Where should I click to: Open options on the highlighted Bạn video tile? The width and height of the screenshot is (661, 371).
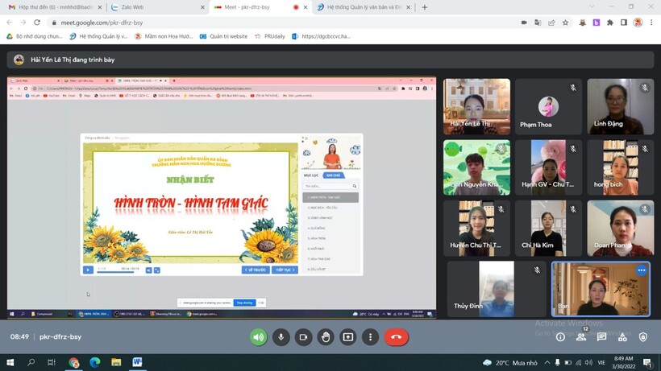pos(642,270)
